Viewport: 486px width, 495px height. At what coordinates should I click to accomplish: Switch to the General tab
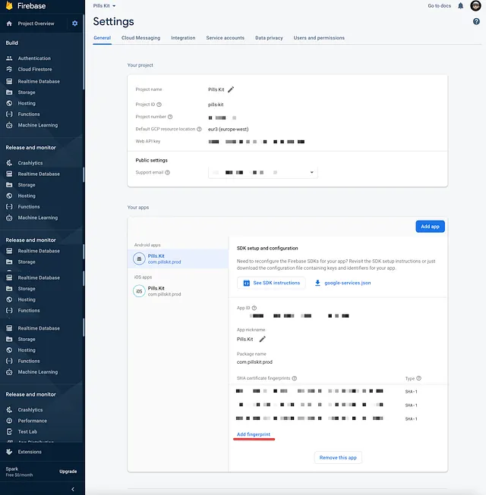(102, 38)
